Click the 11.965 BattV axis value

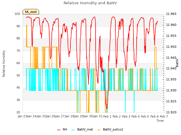[171, 14]
